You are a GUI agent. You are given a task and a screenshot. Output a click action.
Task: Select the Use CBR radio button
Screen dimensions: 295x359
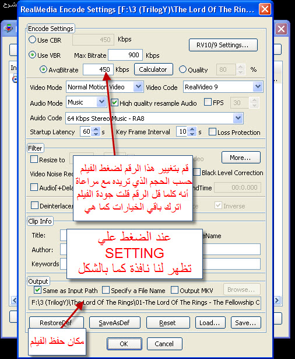[x=32, y=40]
